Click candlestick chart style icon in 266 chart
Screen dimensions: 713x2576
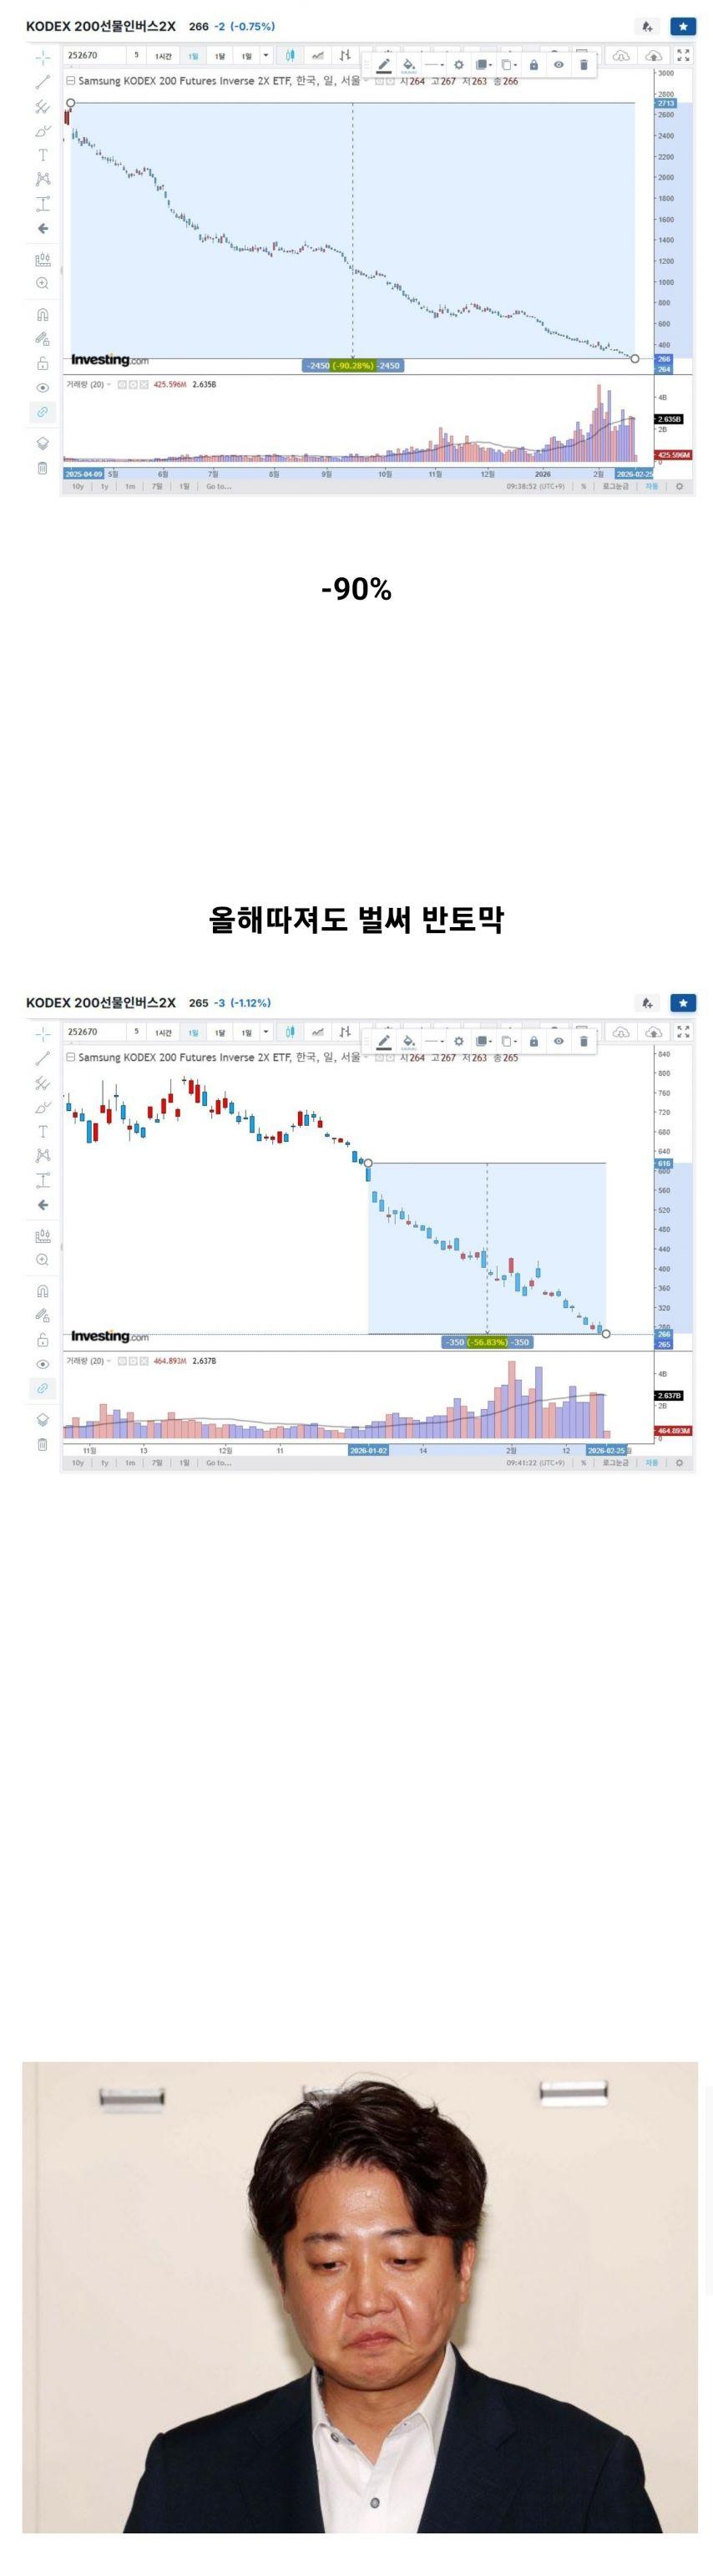[290, 55]
